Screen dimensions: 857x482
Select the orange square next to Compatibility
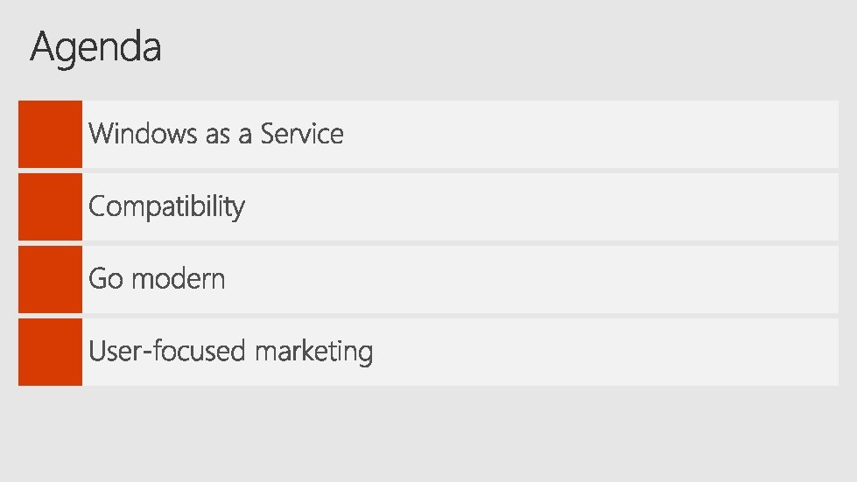pos(50,206)
